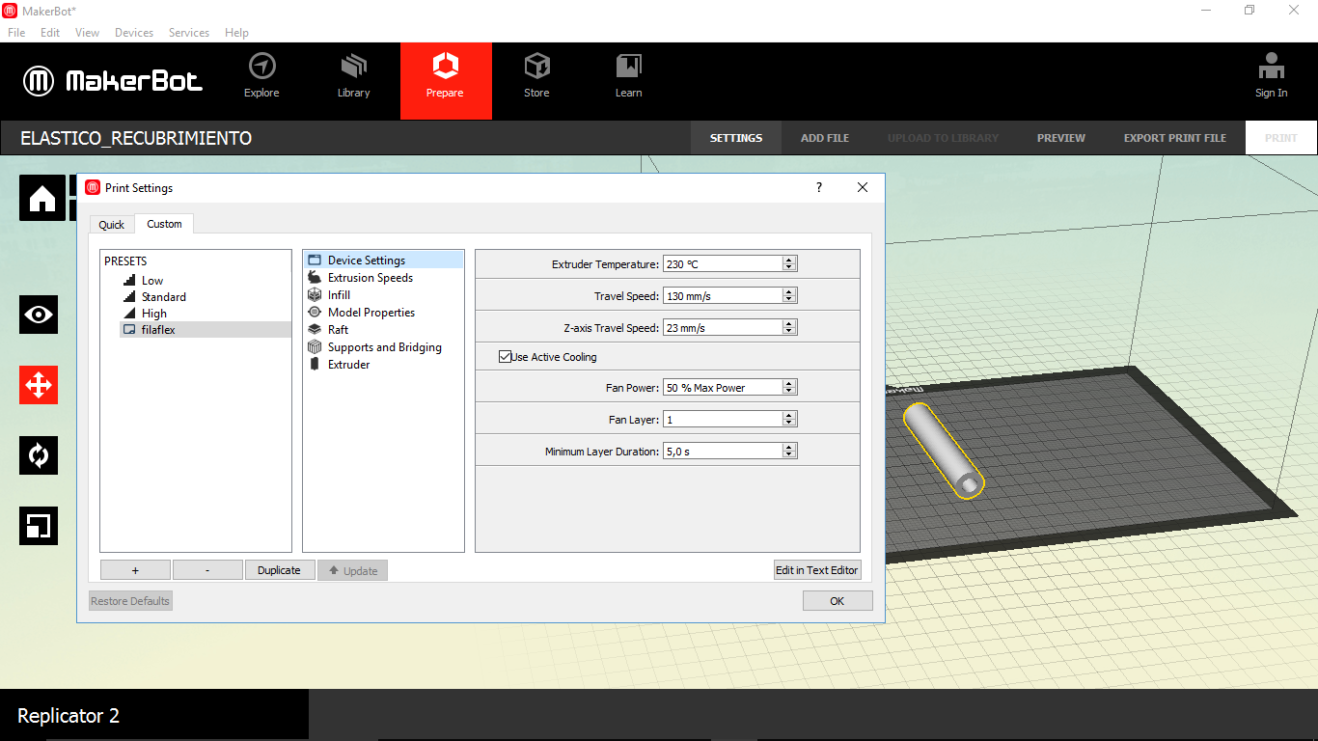Click the Replicator 2 device label
This screenshot has width=1318, height=741.
click(69, 716)
